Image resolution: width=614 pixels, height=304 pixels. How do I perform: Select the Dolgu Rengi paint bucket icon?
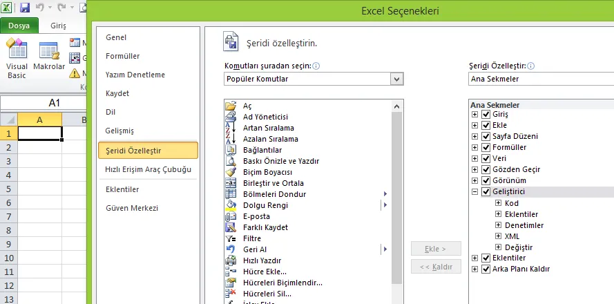(x=231, y=205)
